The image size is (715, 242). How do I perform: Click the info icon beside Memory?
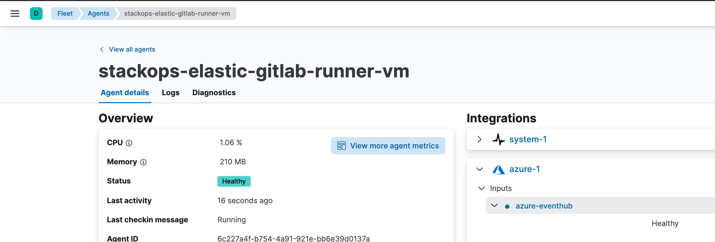pos(144,162)
